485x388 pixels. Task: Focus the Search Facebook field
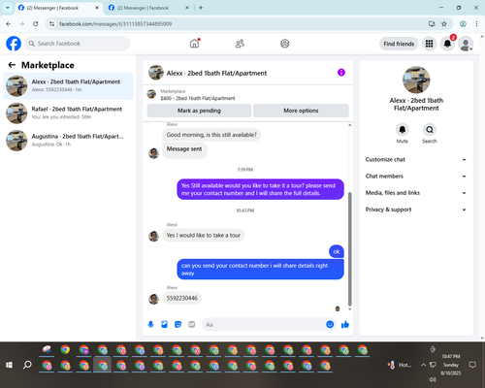coord(78,44)
